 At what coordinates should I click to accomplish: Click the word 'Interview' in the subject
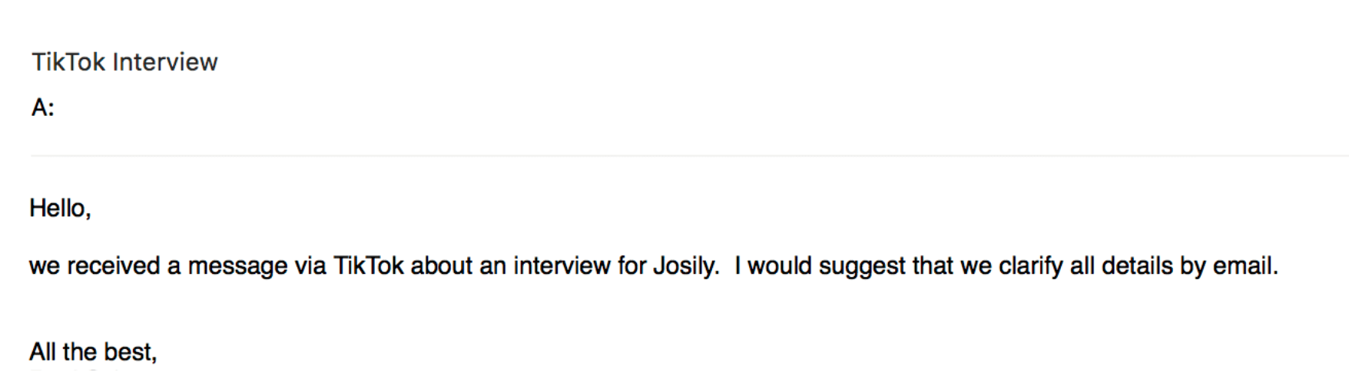coord(165,61)
